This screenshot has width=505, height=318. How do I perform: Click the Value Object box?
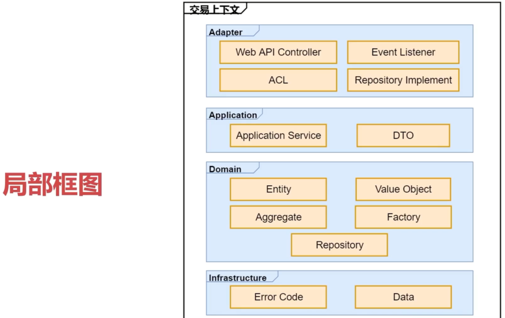click(x=403, y=189)
